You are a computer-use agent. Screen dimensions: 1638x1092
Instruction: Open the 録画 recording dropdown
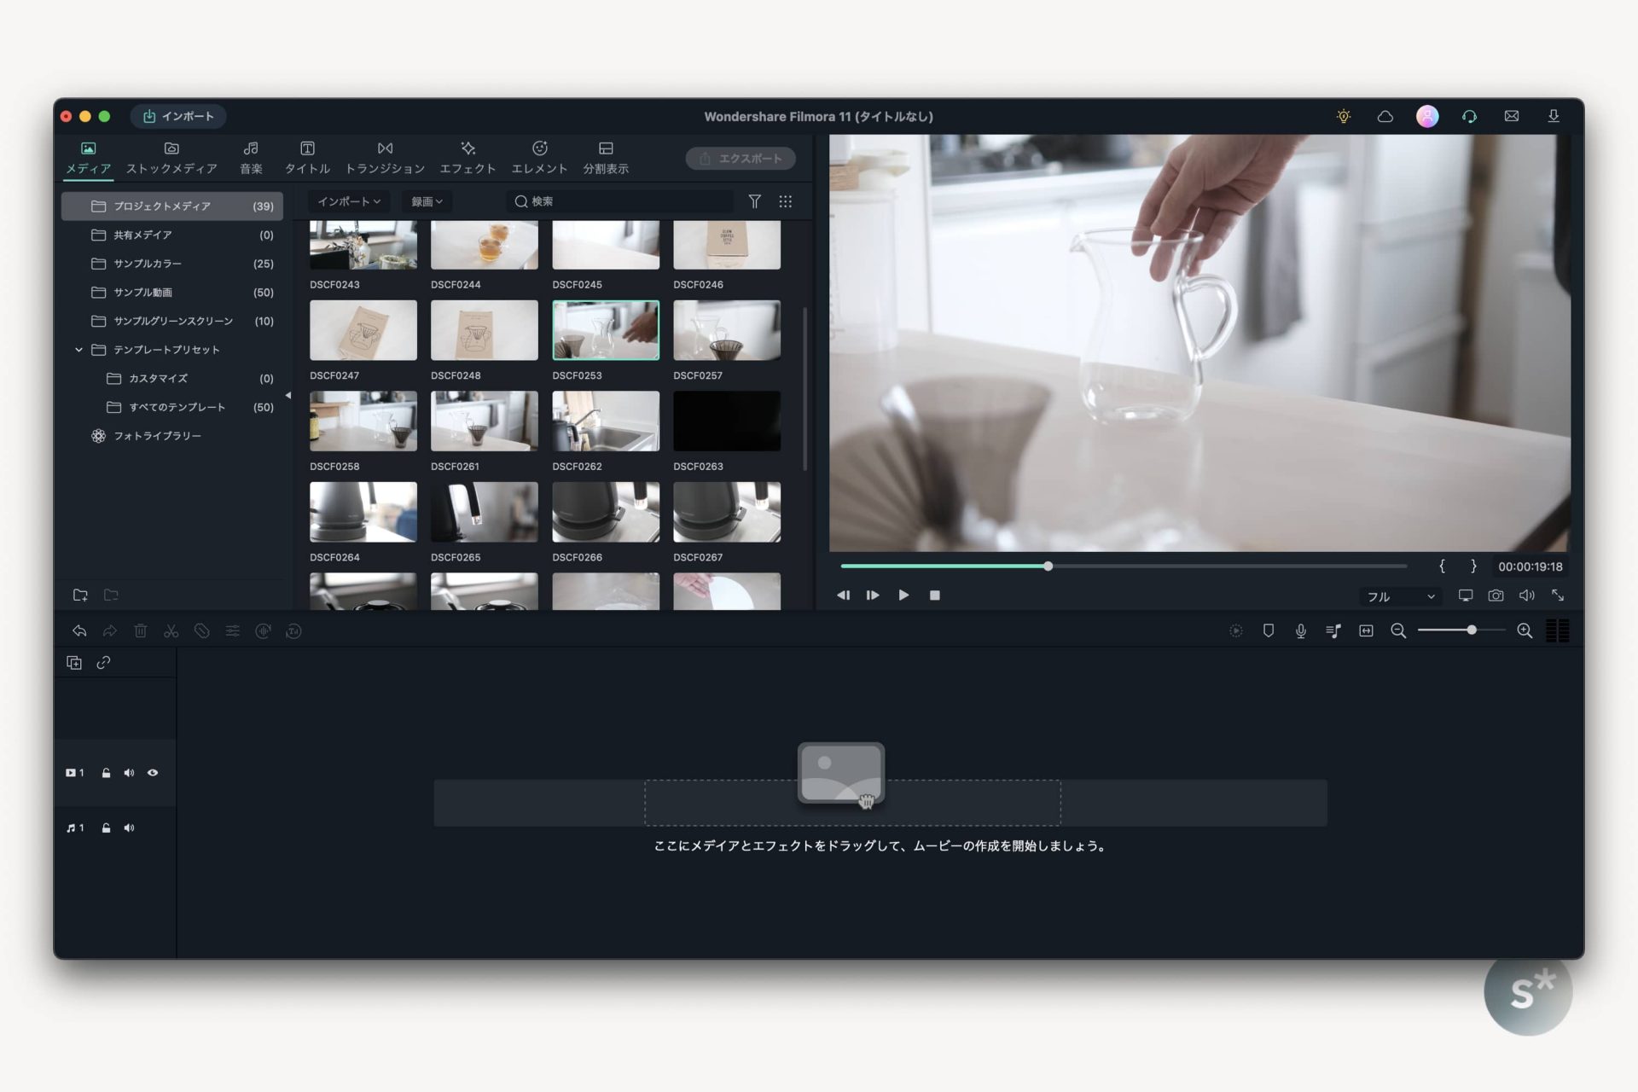[x=426, y=201]
